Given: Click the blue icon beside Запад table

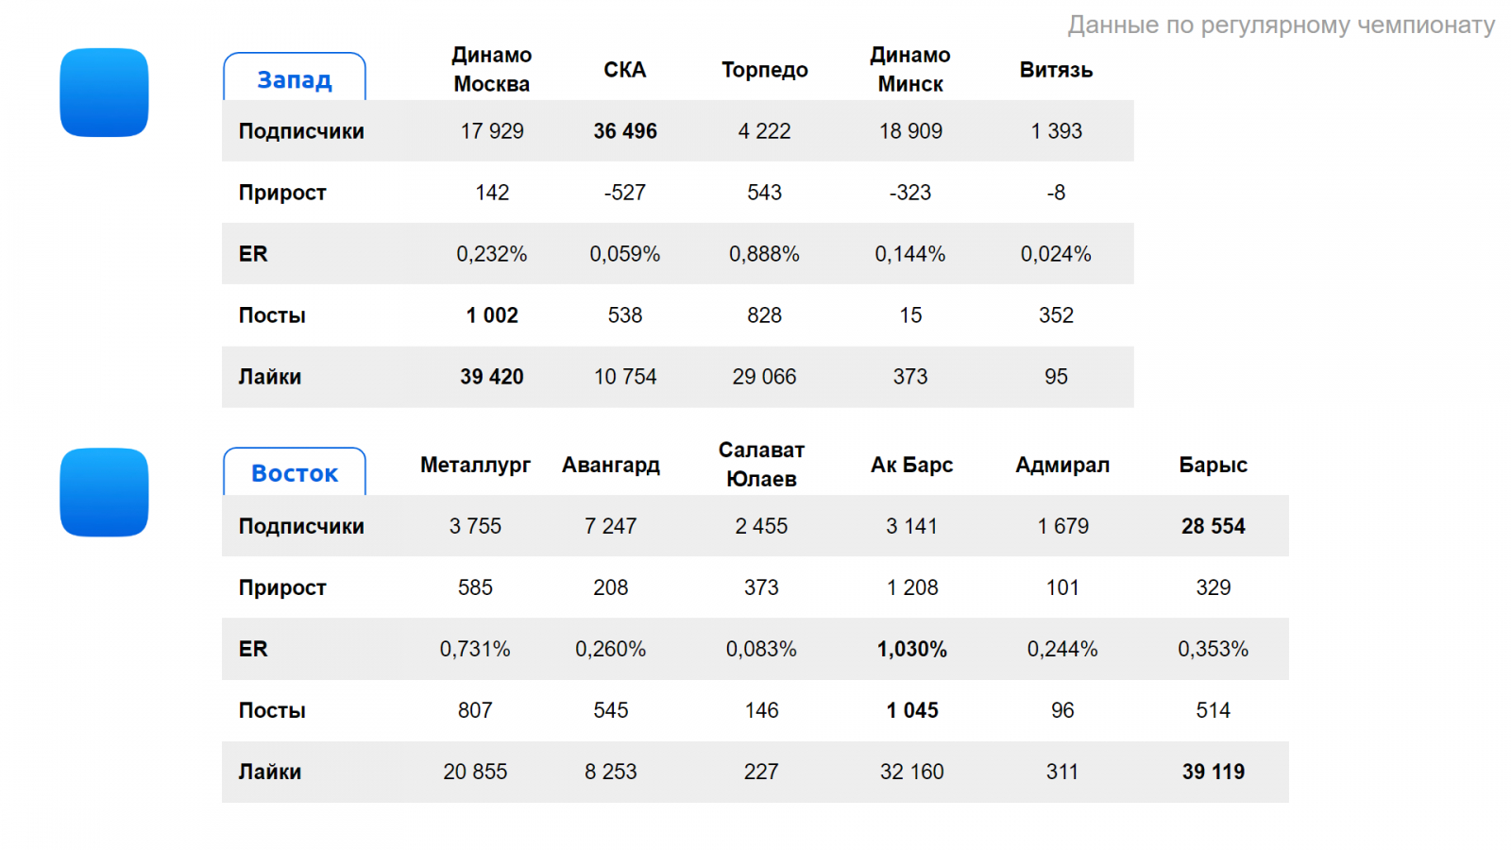Looking at the screenshot, I should point(104,93).
